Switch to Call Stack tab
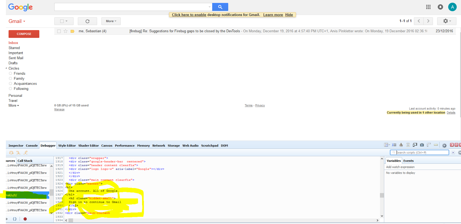 pyautogui.click(x=25, y=161)
